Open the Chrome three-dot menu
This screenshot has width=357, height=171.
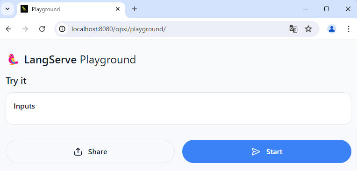(x=348, y=29)
